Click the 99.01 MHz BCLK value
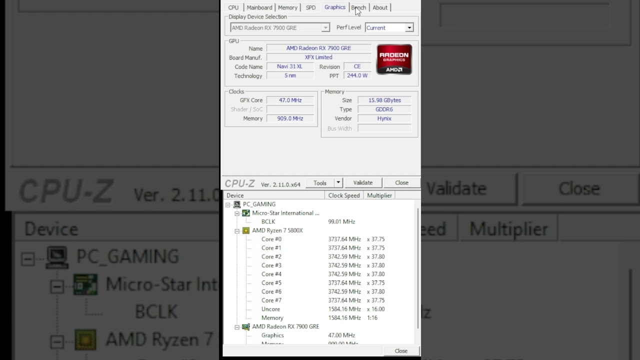Screen dimensions: 640x360 [341, 221]
